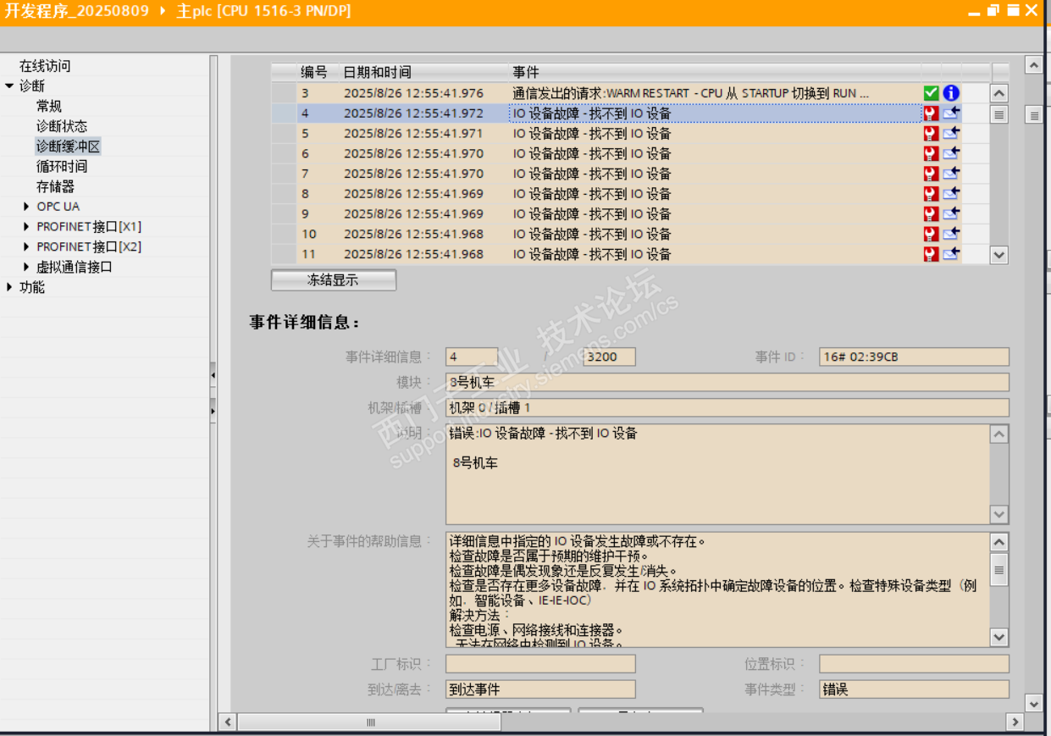Click the 事件 ID field 16# 02:39CB
The height and width of the screenshot is (736, 1051).
point(914,357)
